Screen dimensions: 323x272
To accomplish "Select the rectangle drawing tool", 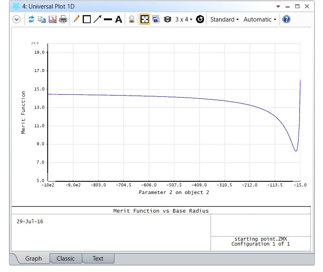I will [86, 20].
